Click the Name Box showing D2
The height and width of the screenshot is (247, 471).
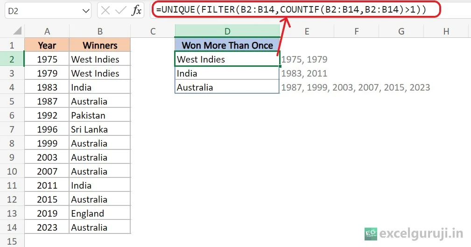(48, 11)
